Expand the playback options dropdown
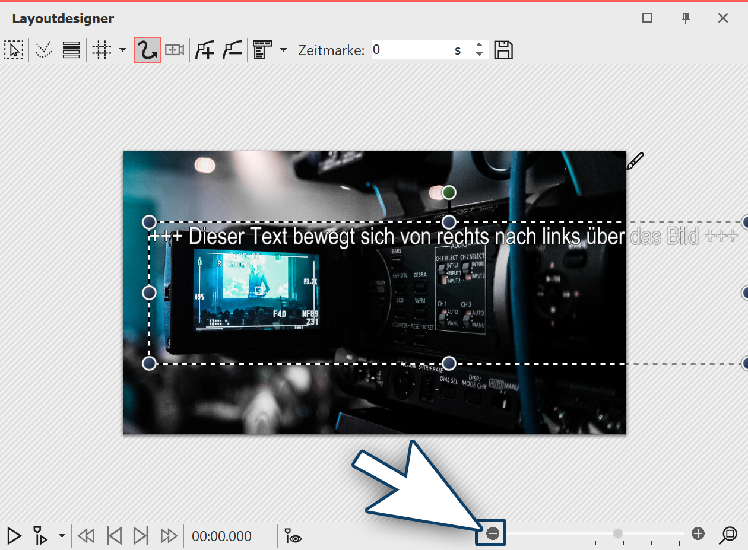 click(x=62, y=536)
